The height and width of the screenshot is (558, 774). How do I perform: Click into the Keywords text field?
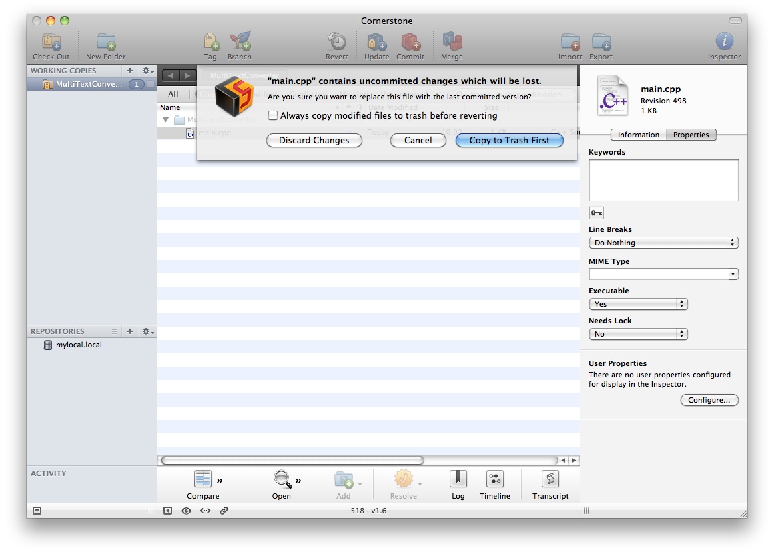663,180
